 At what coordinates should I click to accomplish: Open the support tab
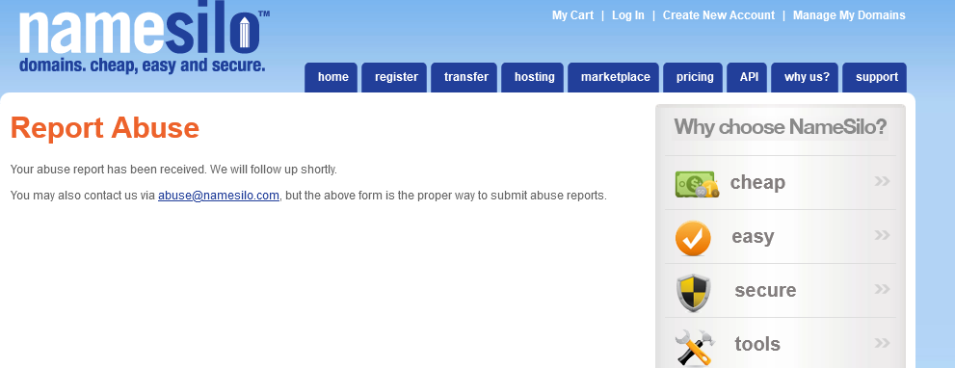(x=875, y=77)
